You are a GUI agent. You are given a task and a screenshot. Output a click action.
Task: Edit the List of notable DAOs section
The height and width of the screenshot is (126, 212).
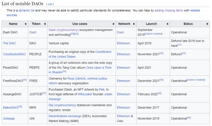pos(50,4)
